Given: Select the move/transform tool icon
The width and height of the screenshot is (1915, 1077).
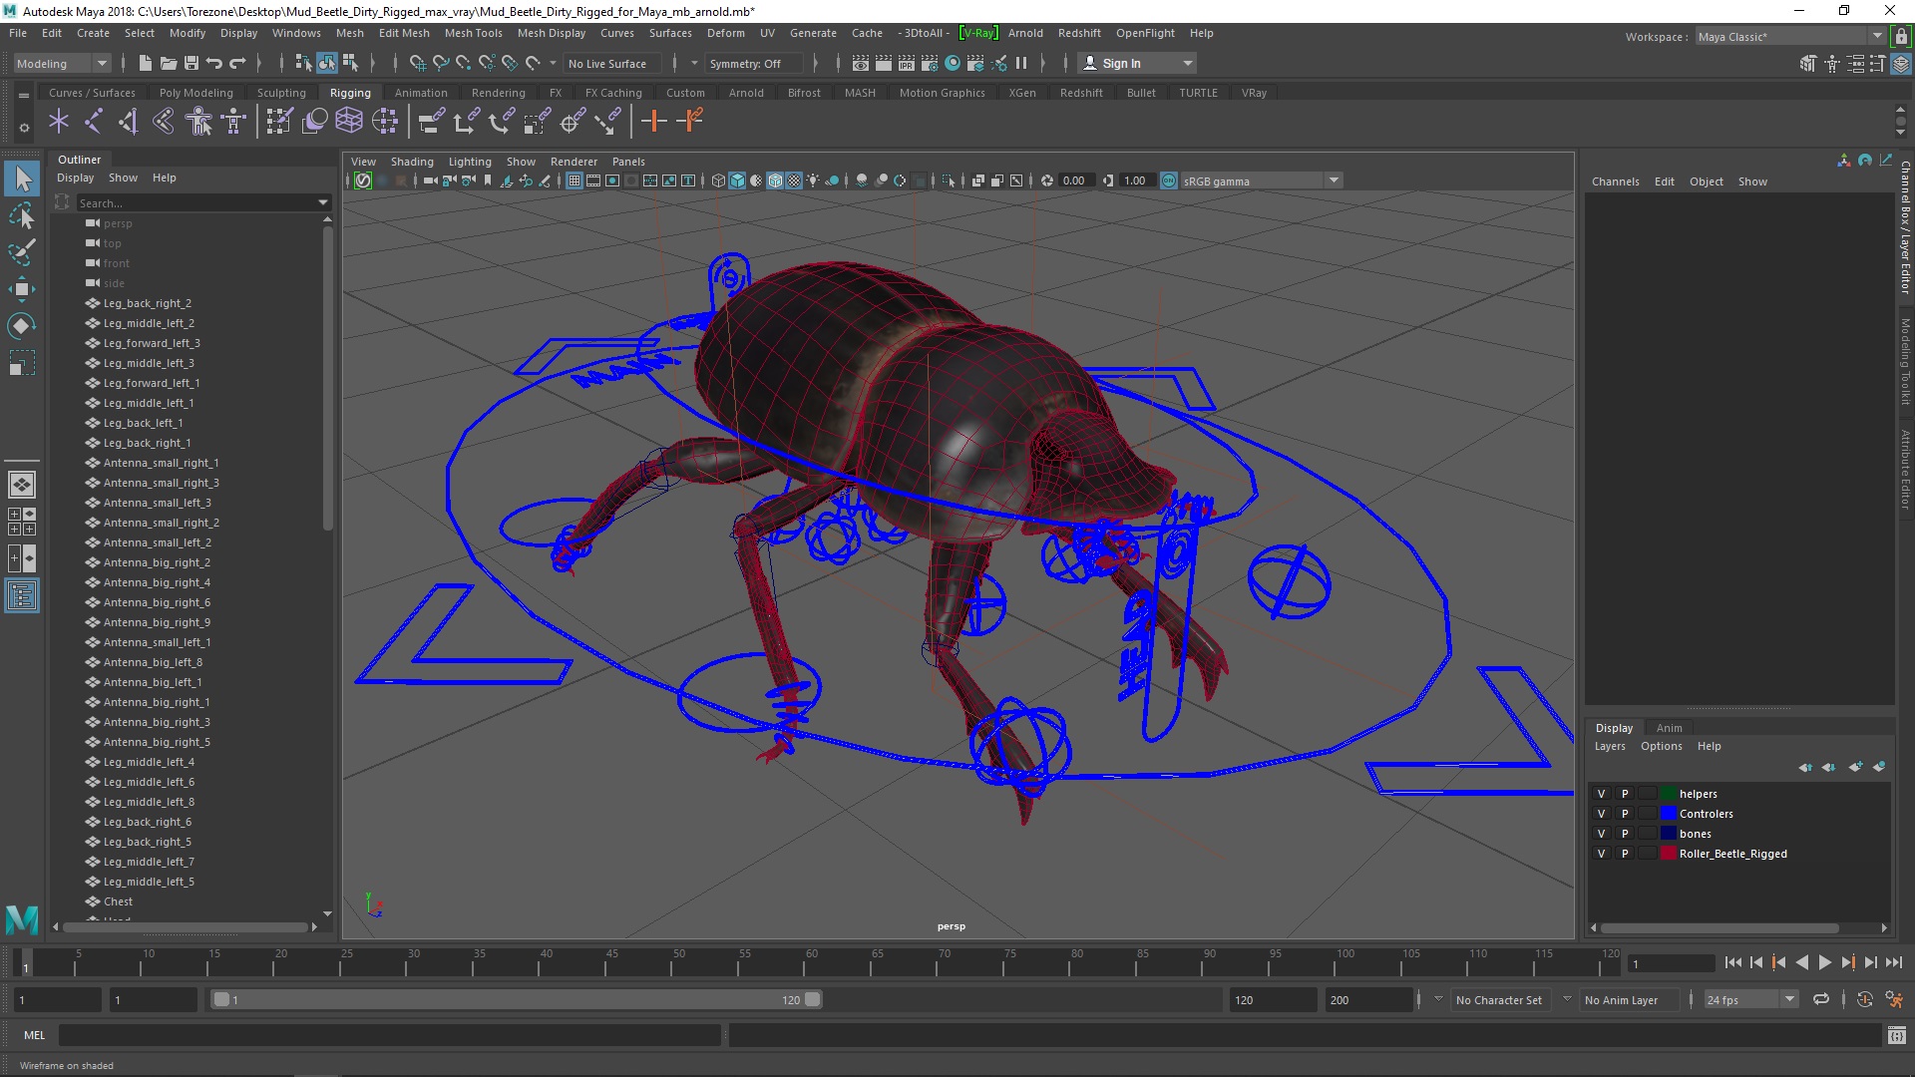Looking at the screenshot, I should pyautogui.click(x=21, y=288).
